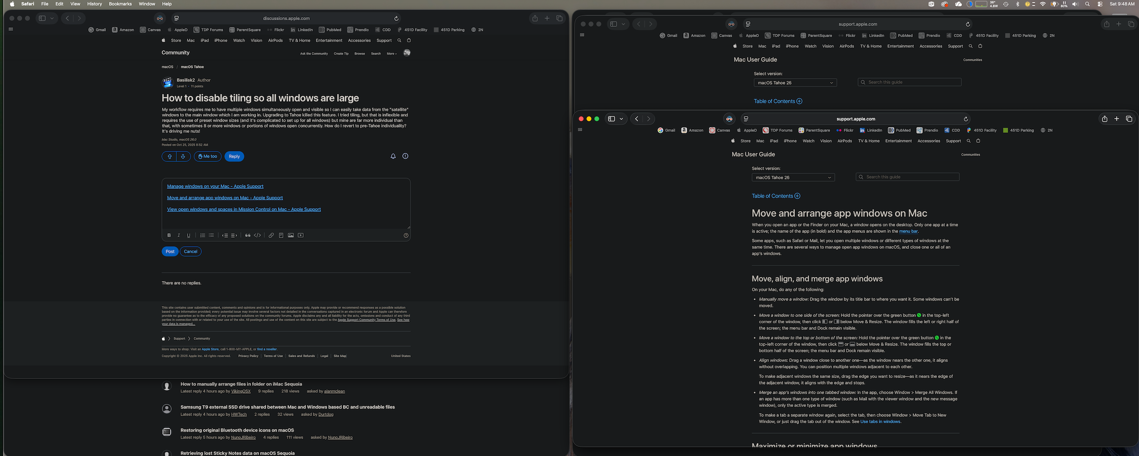Reload the page in the front support window
The image size is (1139, 456).
[x=966, y=119]
